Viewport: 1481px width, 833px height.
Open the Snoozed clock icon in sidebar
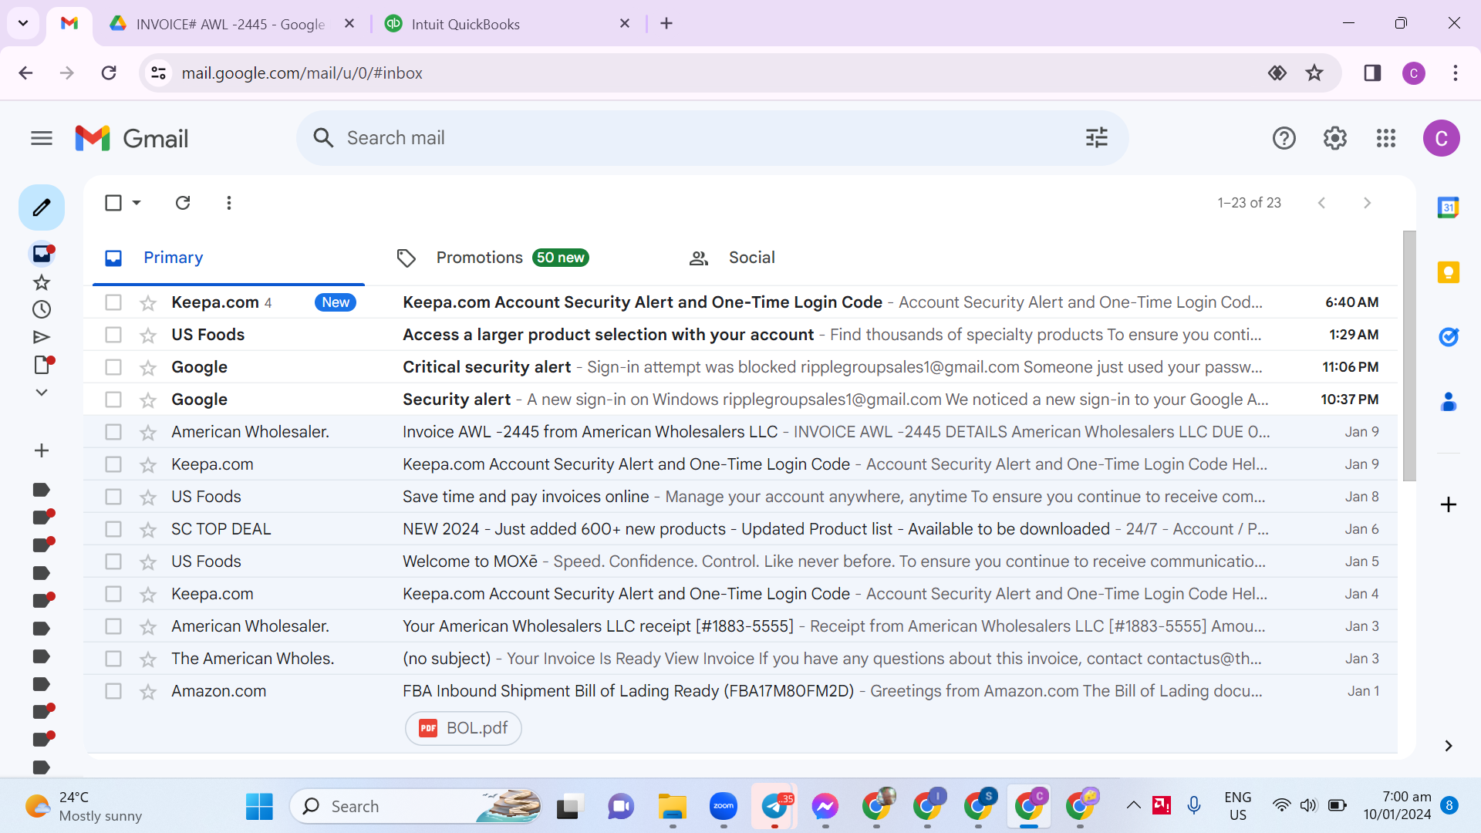coord(42,309)
